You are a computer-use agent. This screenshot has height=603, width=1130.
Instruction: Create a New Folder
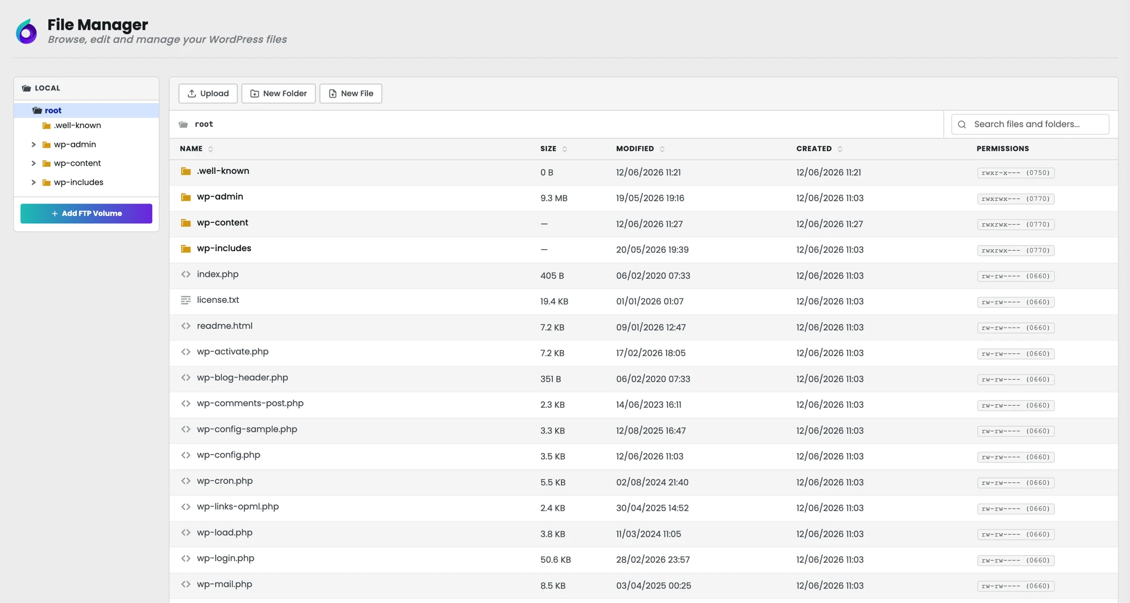(x=278, y=93)
